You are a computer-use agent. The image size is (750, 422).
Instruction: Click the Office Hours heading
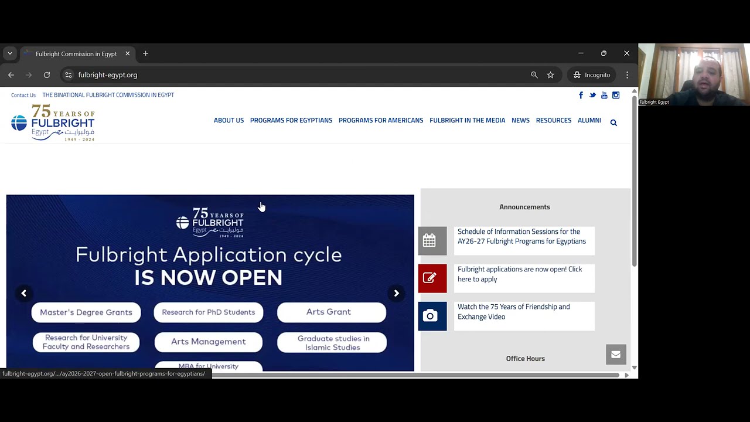526,359
